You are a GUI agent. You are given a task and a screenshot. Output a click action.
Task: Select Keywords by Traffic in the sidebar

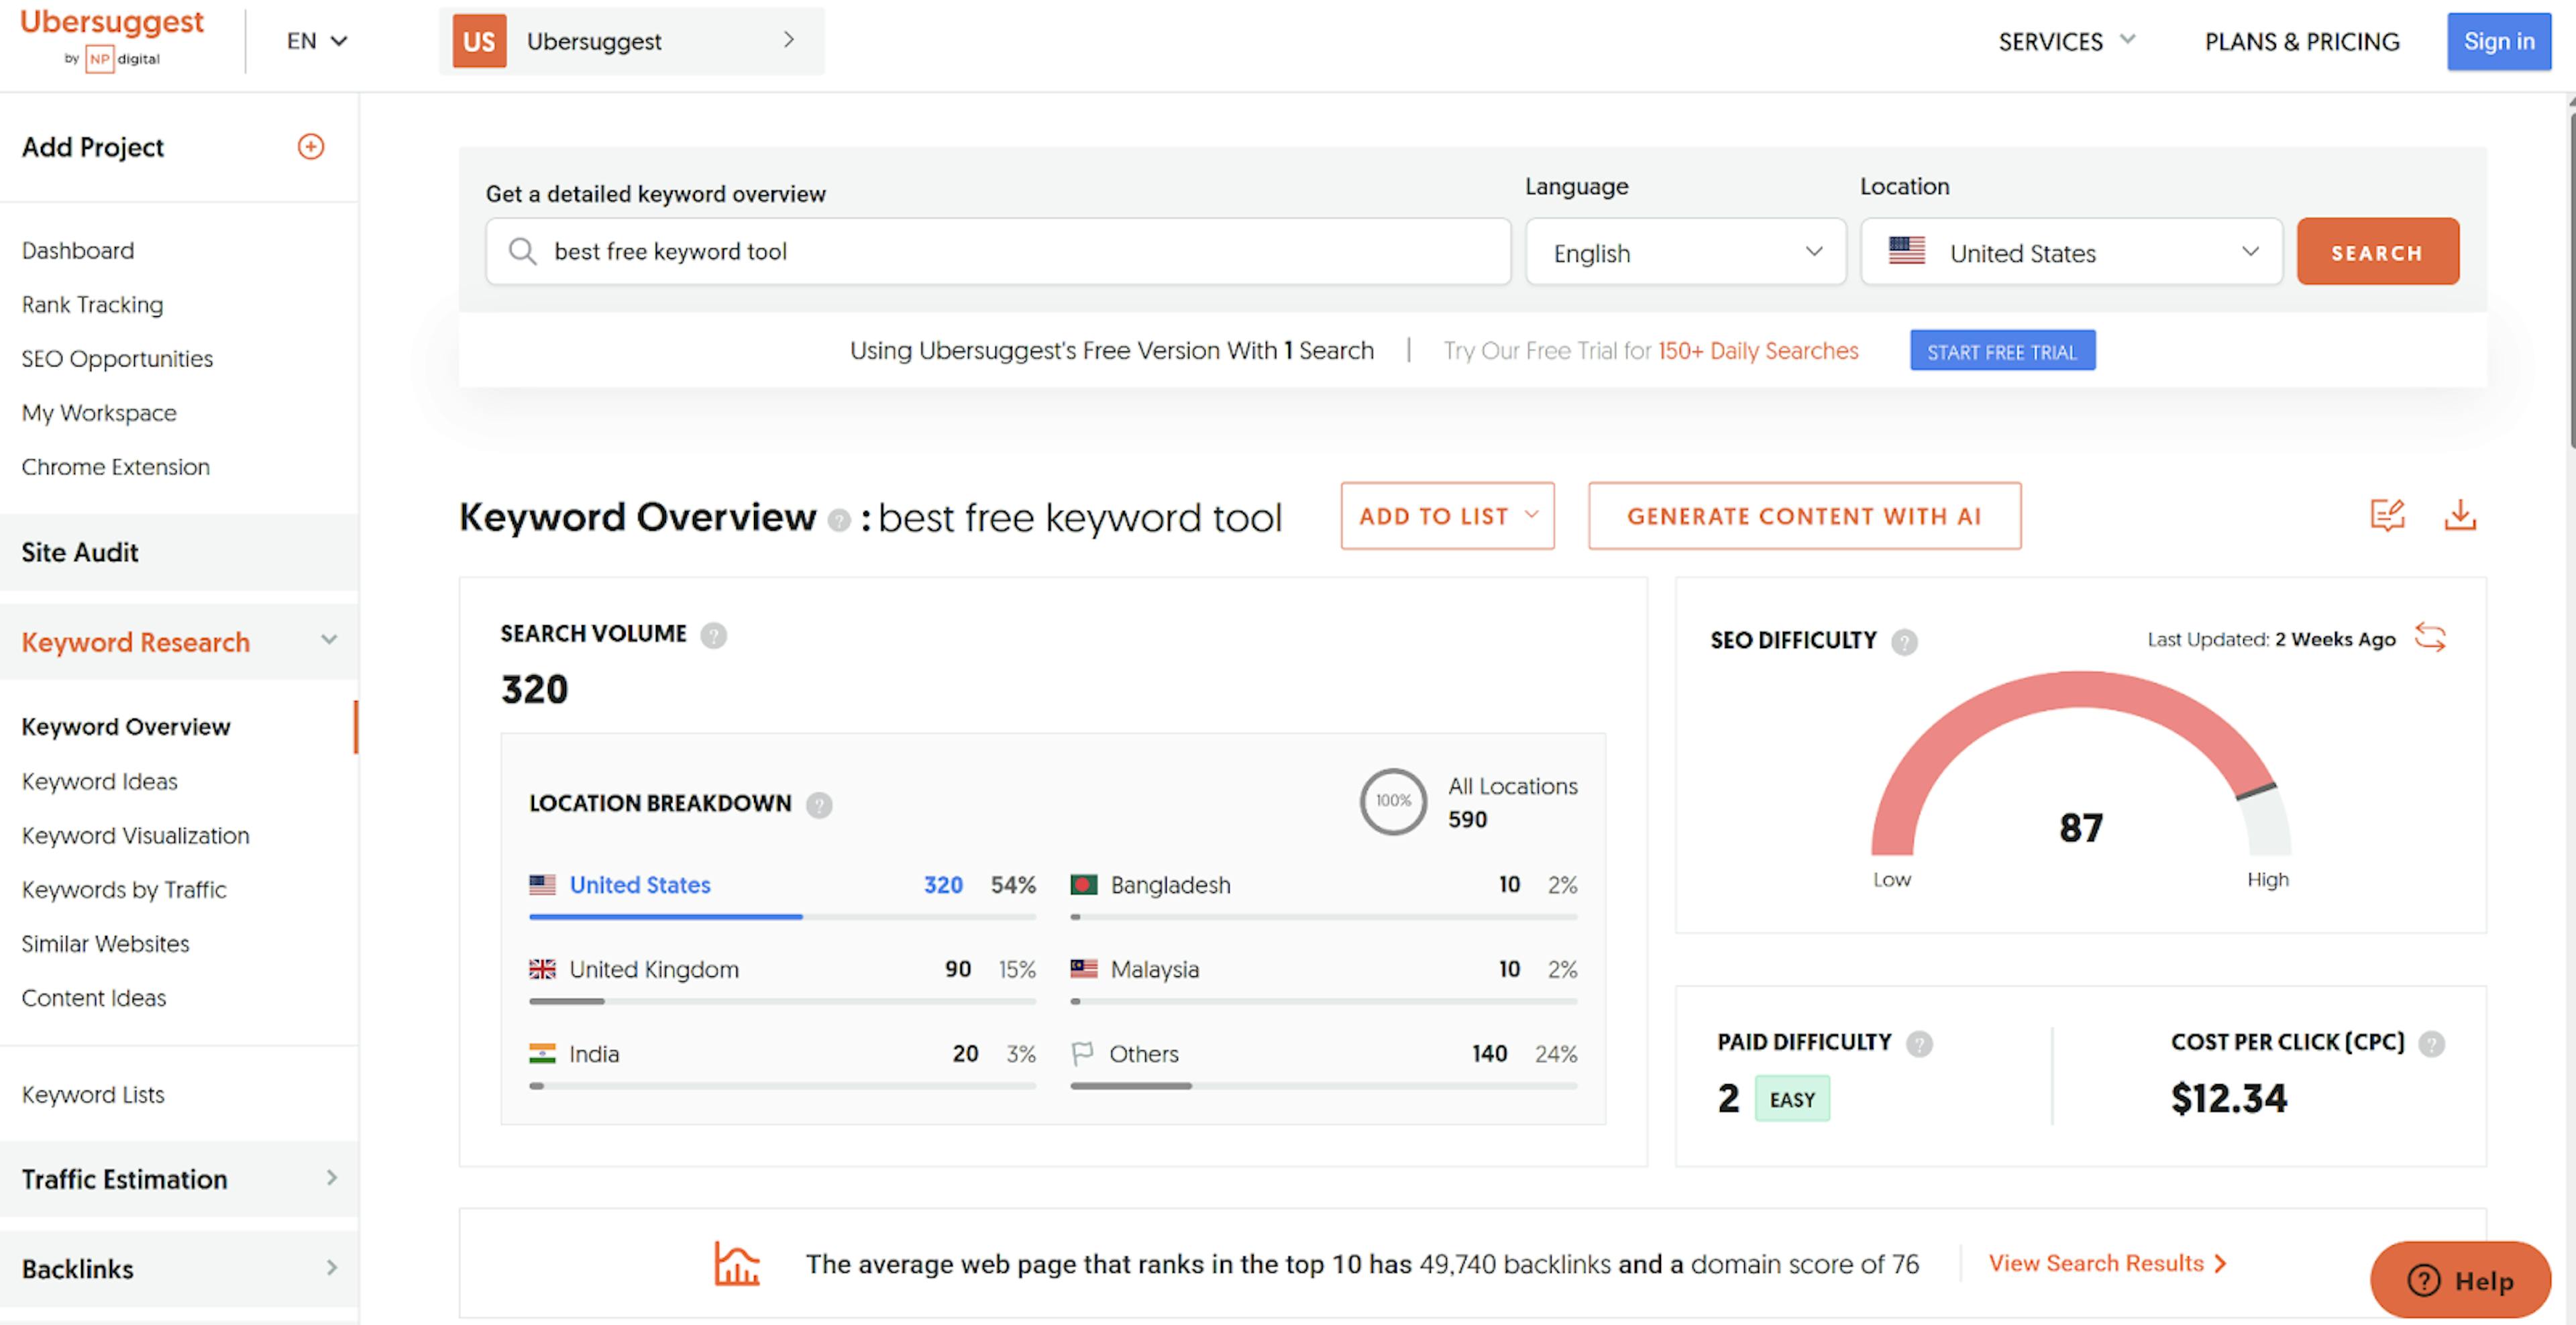[124, 889]
